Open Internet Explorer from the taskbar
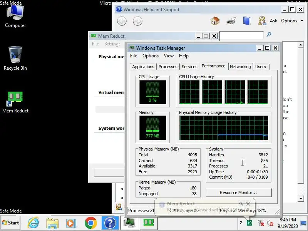This screenshot has height=231, width=308. point(33,223)
